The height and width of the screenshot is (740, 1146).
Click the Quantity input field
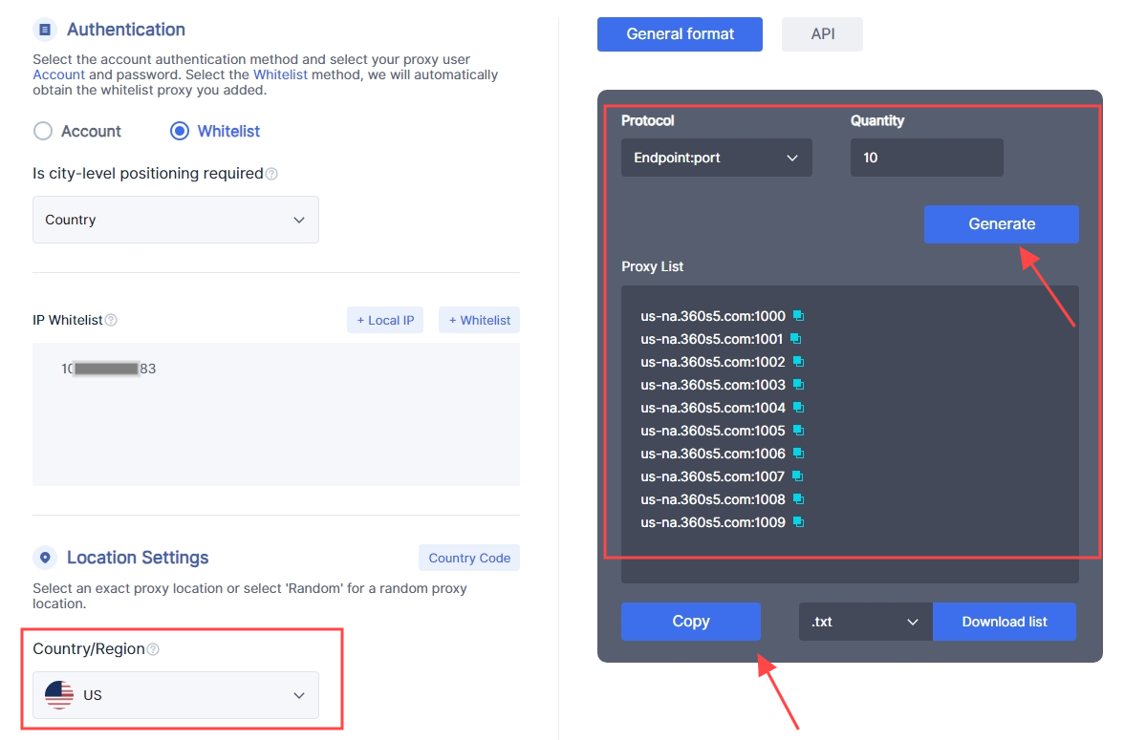click(x=926, y=158)
